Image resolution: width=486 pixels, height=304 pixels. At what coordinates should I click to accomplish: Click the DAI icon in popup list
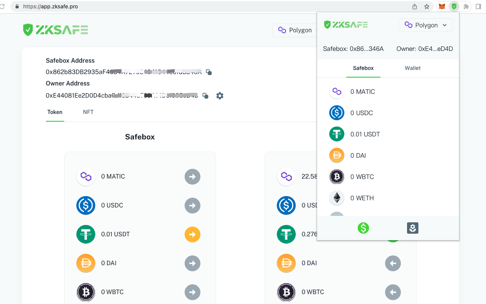point(337,155)
